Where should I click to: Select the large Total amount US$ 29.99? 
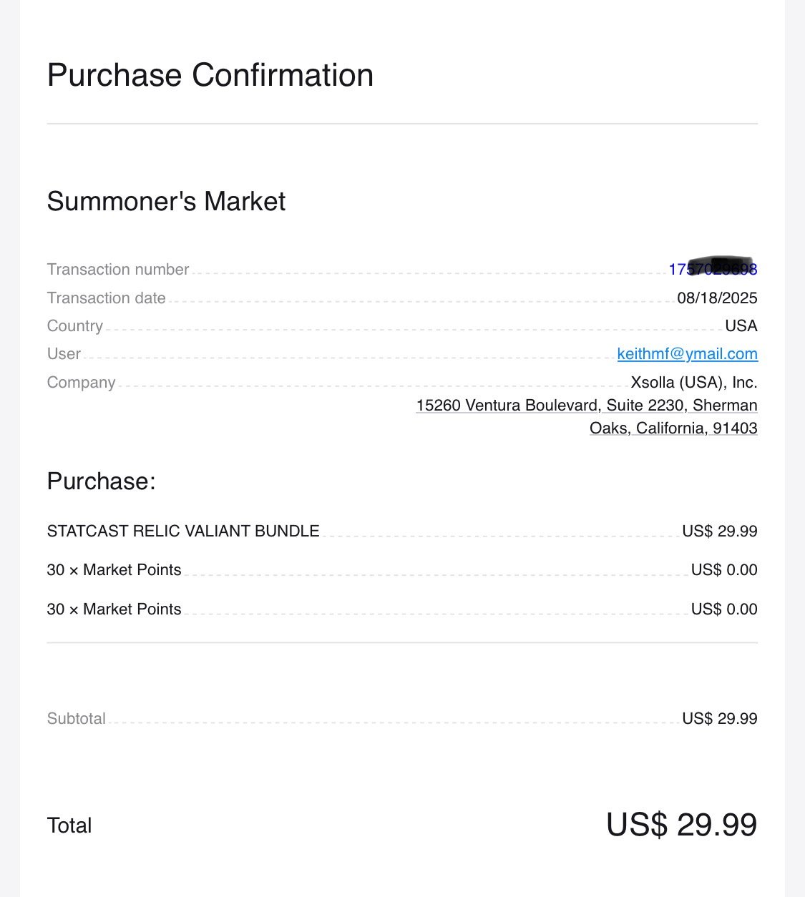point(682,825)
